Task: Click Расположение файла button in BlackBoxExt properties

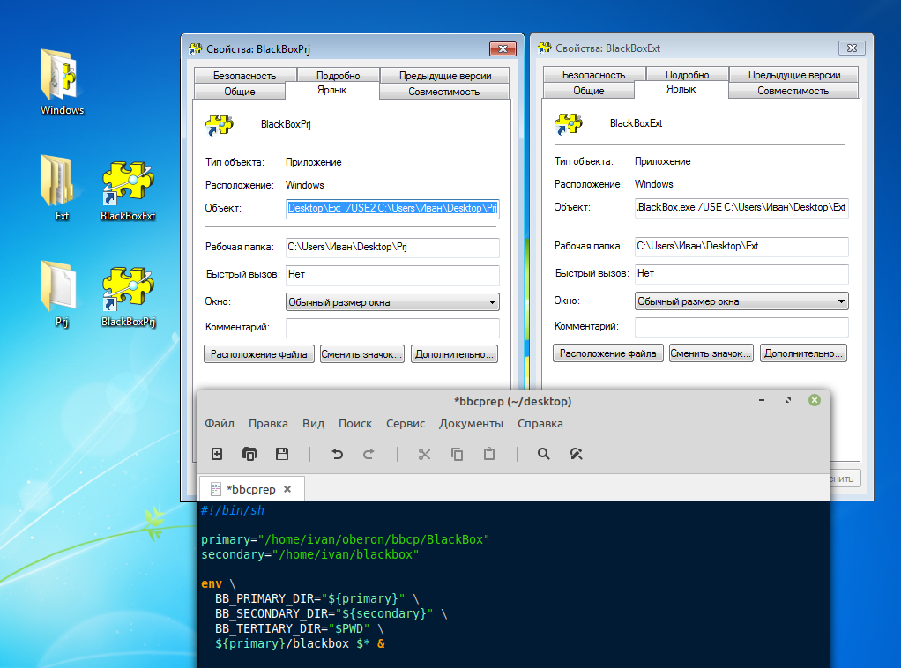Action: (608, 353)
